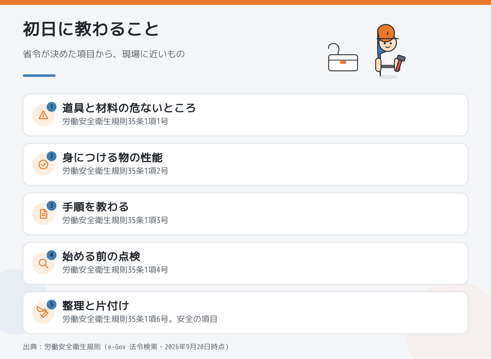
Task: Click the text 労働安全衛生規則35条1項3号
Action: point(115,220)
